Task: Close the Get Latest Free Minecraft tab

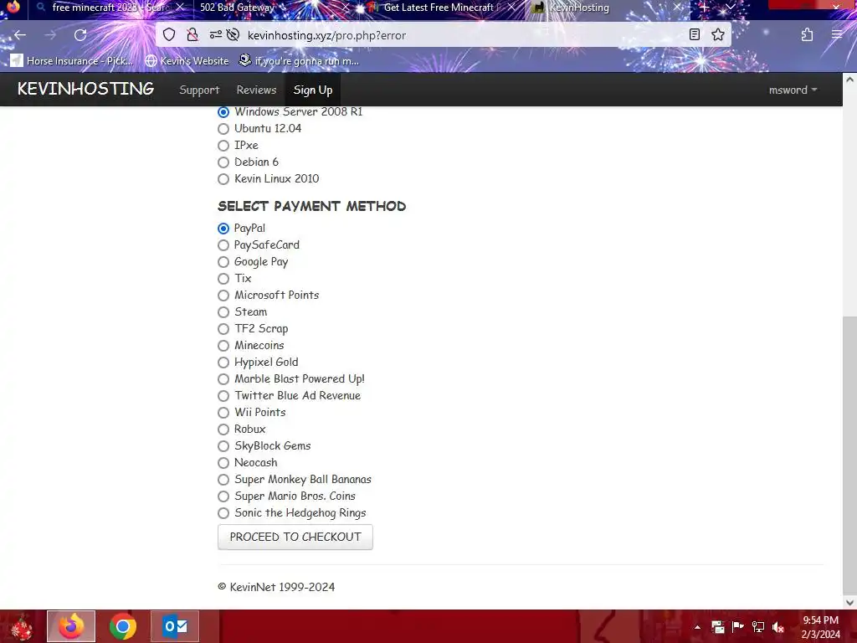Action: [511, 8]
